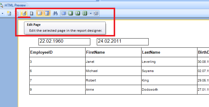Click the Michael cell

point(113,71)
